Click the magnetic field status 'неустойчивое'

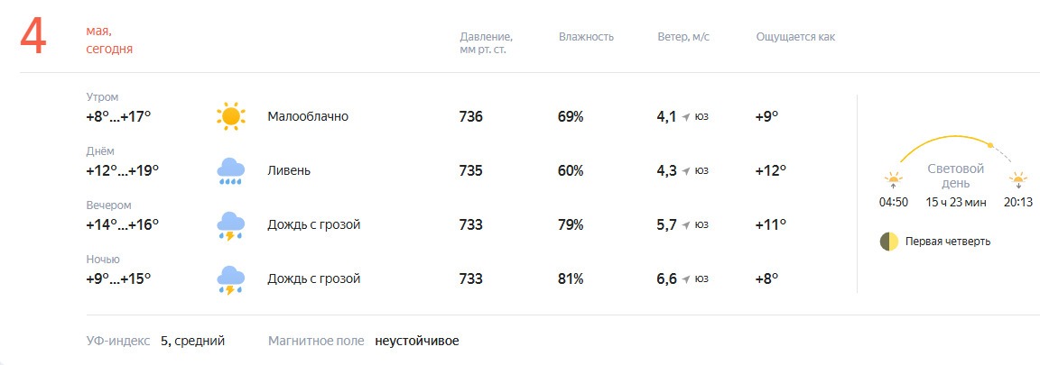coord(416,342)
